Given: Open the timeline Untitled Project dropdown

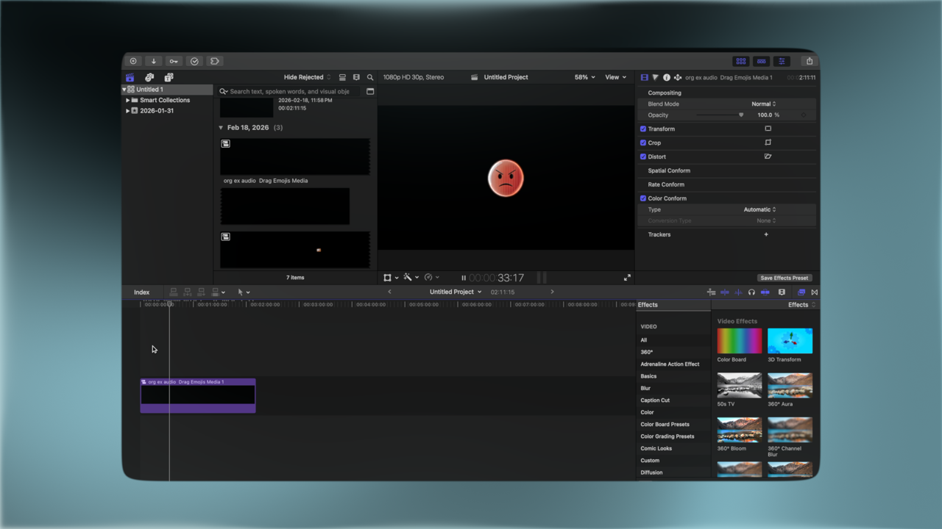Looking at the screenshot, I should coord(456,292).
